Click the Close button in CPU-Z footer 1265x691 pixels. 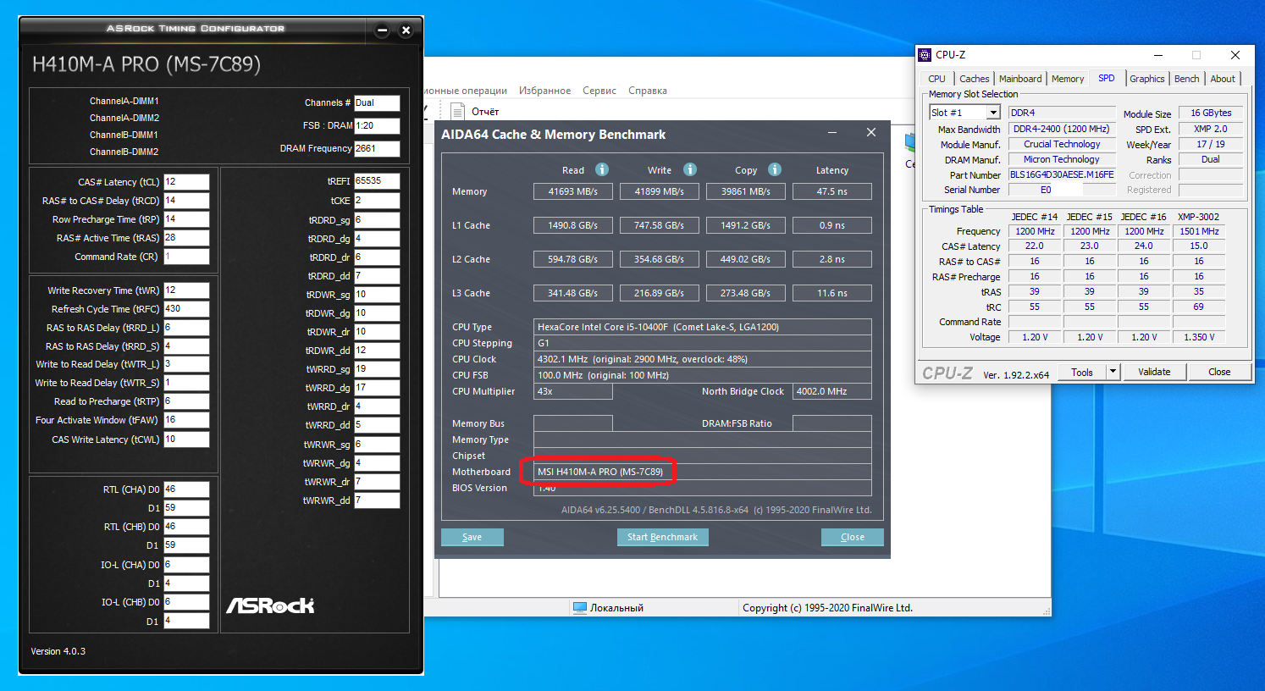1219,372
